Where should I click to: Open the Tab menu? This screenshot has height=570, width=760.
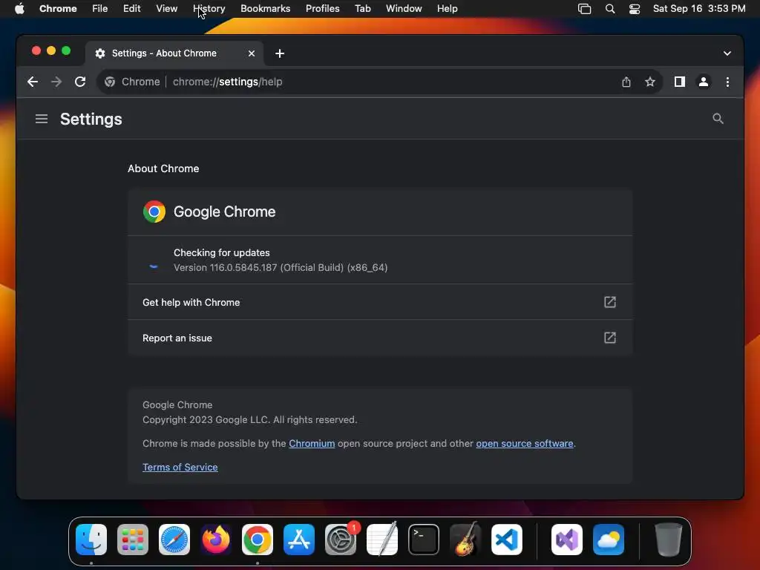(362, 9)
